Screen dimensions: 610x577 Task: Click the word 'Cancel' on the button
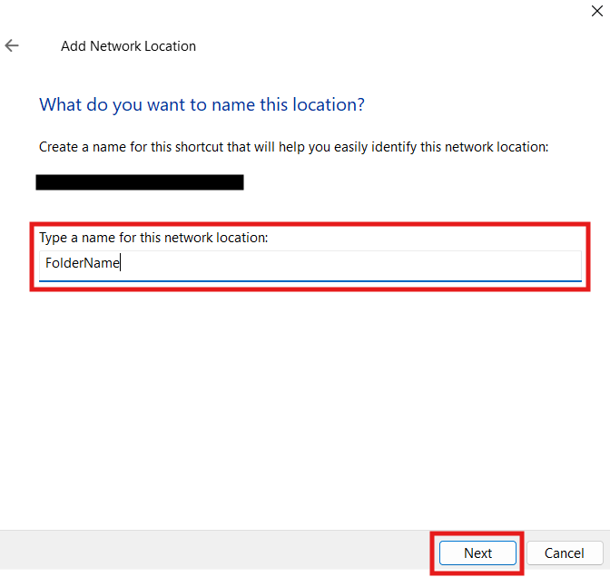pyautogui.click(x=564, y=553)
